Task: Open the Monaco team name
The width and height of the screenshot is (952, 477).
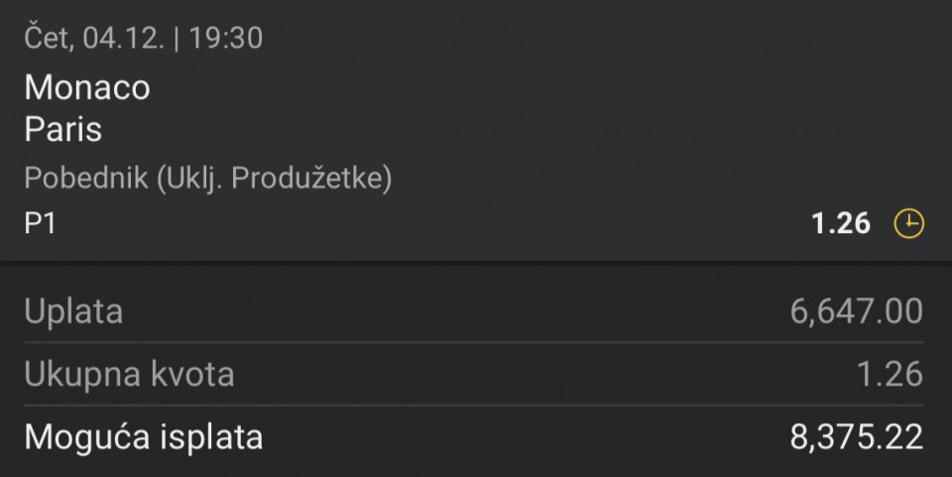Action: [87, 88]
